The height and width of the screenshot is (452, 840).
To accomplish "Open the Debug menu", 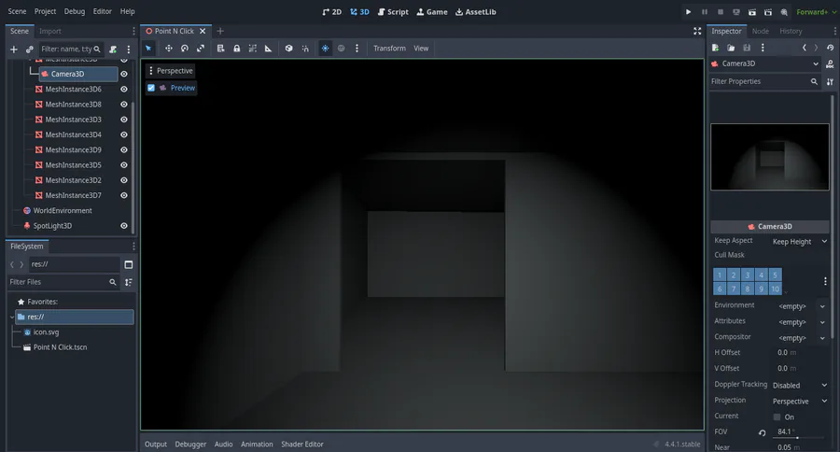I will (x=75, y=11).
